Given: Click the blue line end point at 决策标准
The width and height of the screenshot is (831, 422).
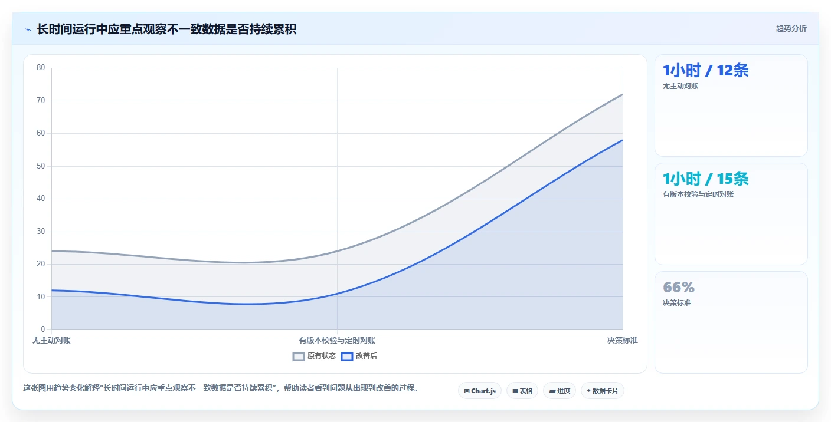Looking at the screenshot, I should (x=623, y=140).
